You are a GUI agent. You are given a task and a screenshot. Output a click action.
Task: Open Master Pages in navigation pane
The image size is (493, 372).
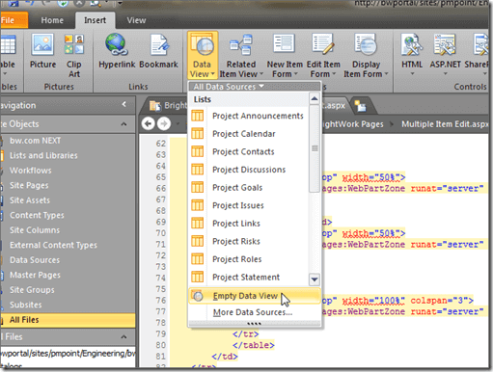point(35,275)
